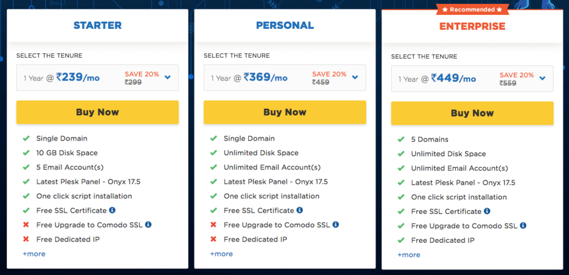Image resolution: width=569 pixels, height=275 pixels.
Task: Click info icon beside Enterprise Free SSL Certificate
Action: (487, 211)
